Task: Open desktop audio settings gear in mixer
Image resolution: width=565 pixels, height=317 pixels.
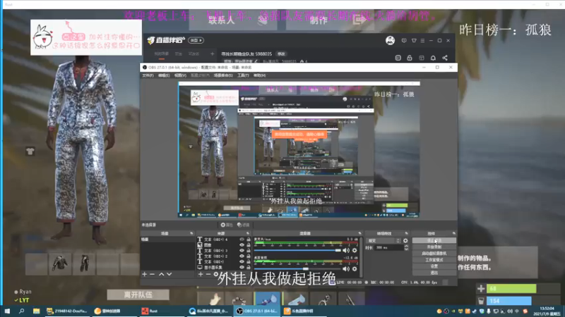Action: tap(355, 268)
